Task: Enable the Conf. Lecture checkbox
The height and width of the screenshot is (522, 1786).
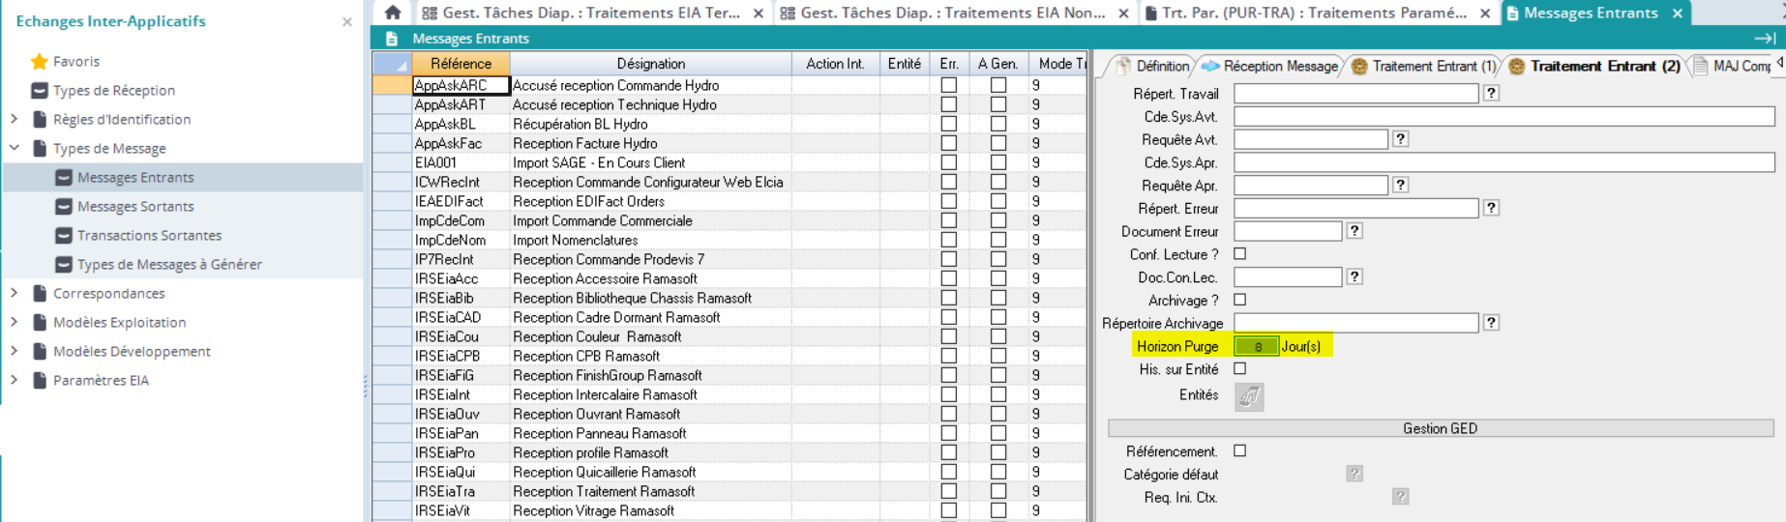Action: click(1240, 254)
